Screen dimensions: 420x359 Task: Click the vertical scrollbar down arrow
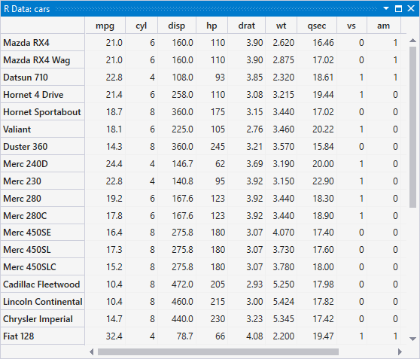412,339
